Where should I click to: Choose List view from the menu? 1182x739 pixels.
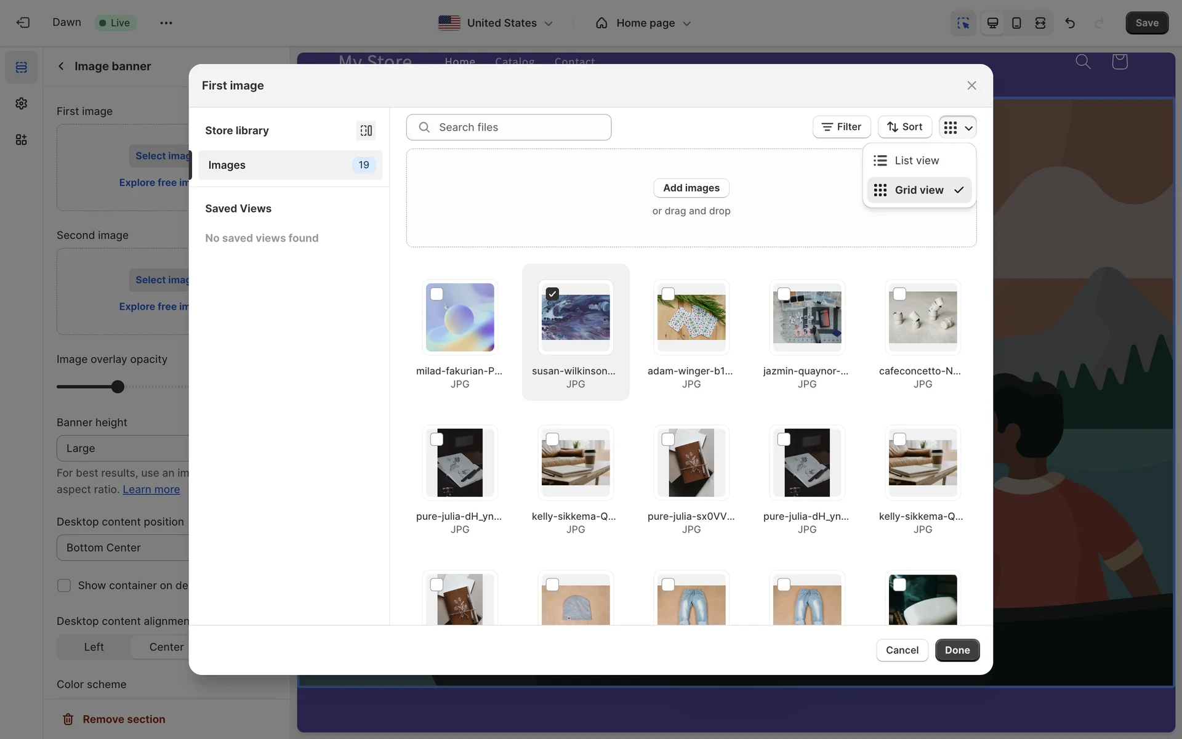point(917,161)
